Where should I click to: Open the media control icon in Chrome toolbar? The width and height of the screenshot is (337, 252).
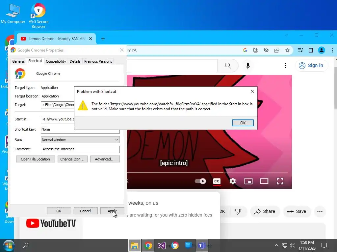pyautogui.click(x=300, y=50)
